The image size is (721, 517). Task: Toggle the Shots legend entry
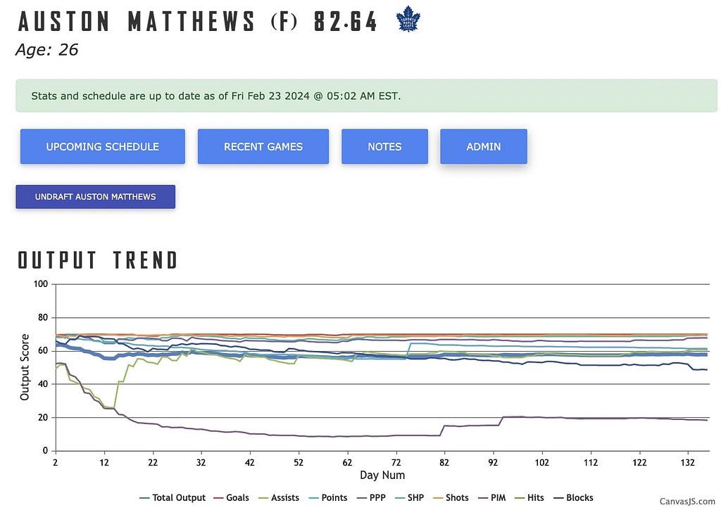[x=451, y=498]
